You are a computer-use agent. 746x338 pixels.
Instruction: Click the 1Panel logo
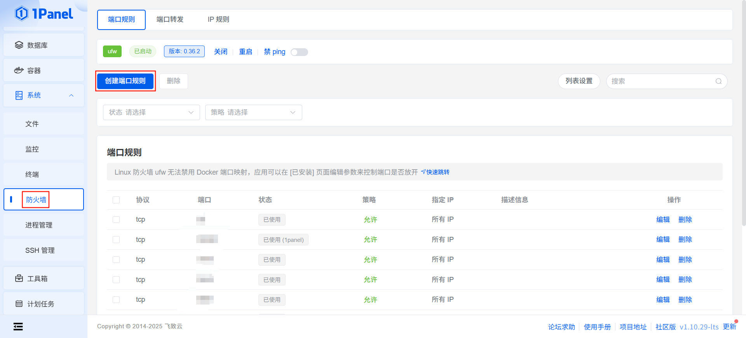[x=44, y=14]
